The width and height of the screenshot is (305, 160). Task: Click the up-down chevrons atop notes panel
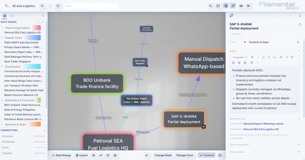coord(300,16)
